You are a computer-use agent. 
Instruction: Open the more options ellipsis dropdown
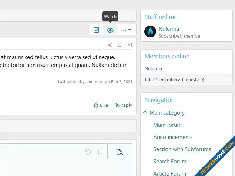tap(126, 30)
